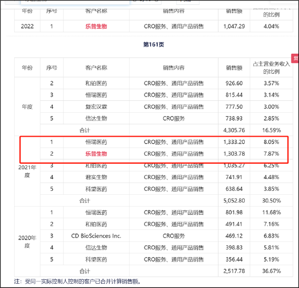Screen dimensions: 299x288
Task: Select the sales value 469.12
Action: [x=234, y=236]
